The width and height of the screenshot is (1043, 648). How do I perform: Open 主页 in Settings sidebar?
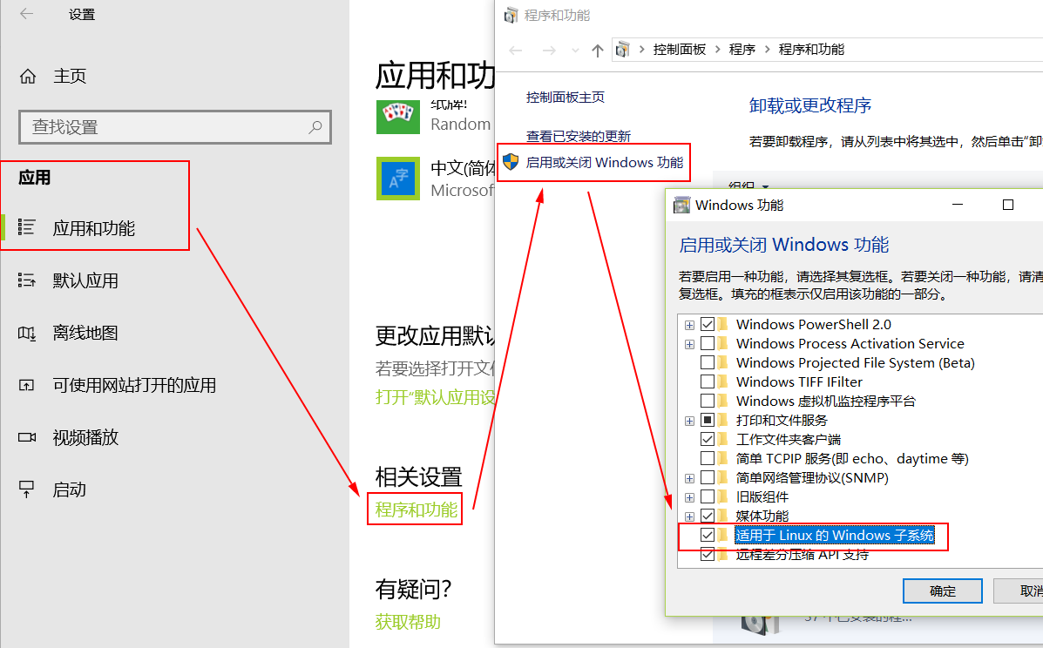(x=70, y=77)
